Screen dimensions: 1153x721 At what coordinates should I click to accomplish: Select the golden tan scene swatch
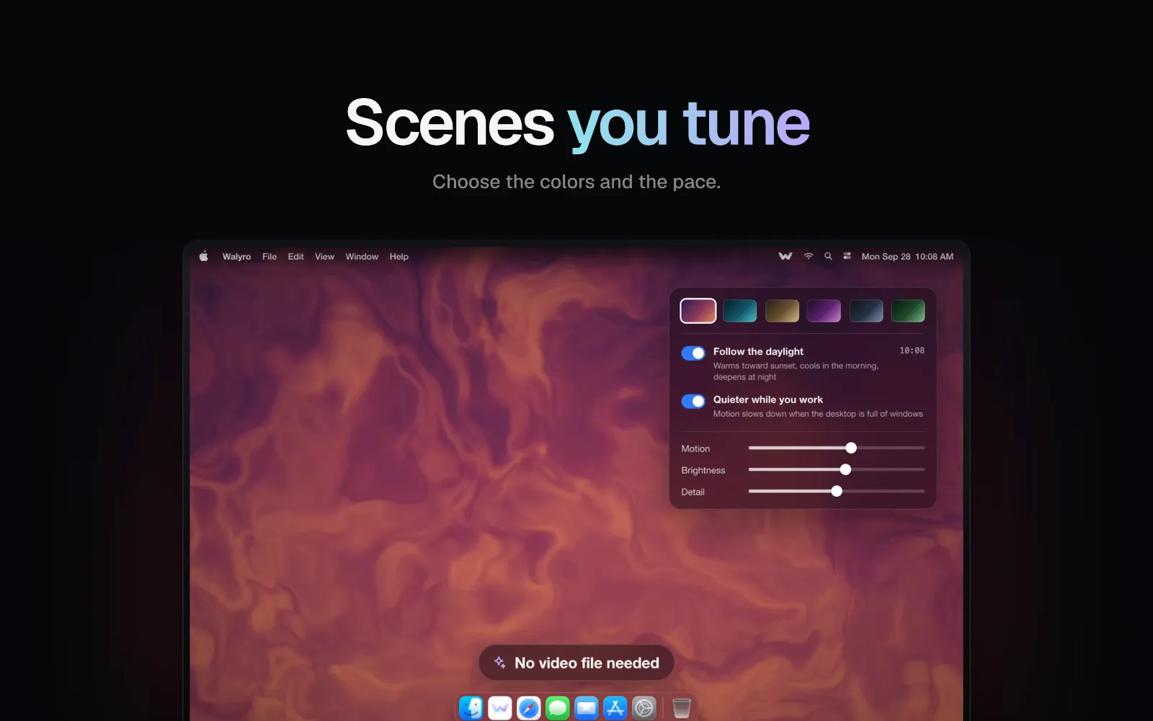(x=782, y=311)
